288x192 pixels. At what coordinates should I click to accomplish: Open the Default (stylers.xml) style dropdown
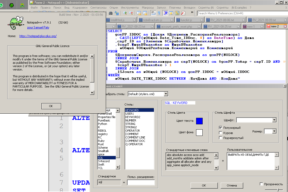click(166, 94)
